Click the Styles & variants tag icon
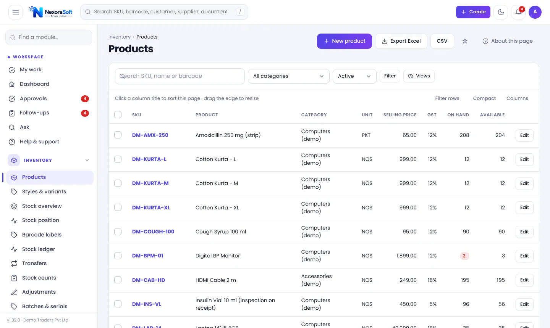Screen dimensions: 550x328 coord(14,192)
